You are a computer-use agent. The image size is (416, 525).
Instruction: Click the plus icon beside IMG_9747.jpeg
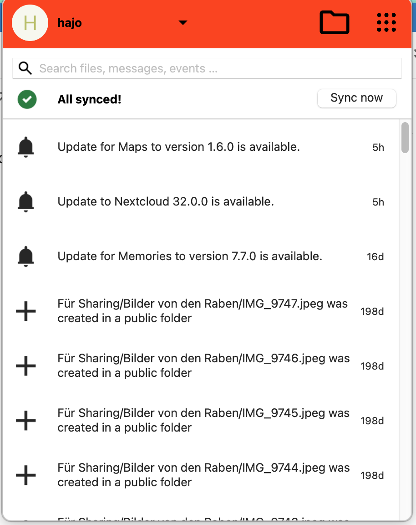26,311
